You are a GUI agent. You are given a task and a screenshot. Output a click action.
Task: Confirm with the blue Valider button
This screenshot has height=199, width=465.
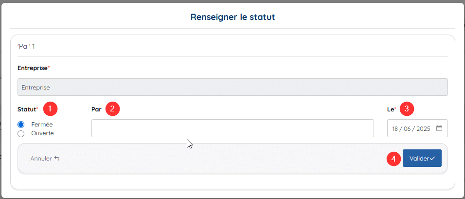tap(422, 158)
